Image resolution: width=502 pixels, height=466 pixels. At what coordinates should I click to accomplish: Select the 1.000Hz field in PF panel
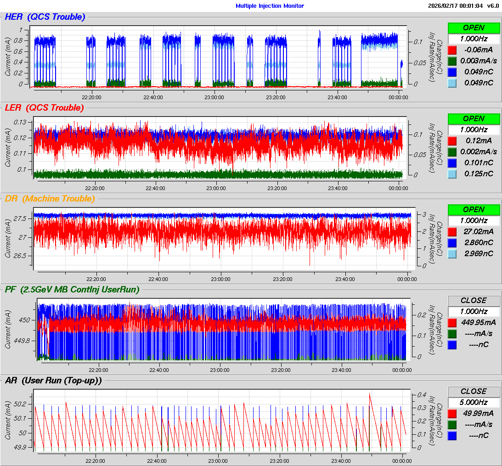[474, 311]
